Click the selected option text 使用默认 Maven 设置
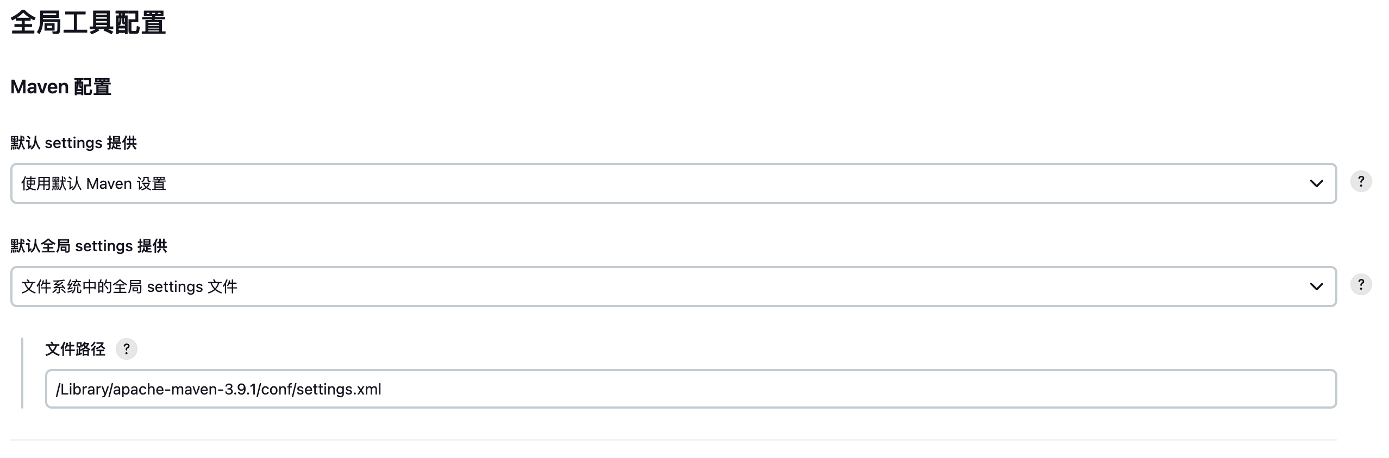The image size is (1389, 458). pyautogui.click(x=93, y=184)
